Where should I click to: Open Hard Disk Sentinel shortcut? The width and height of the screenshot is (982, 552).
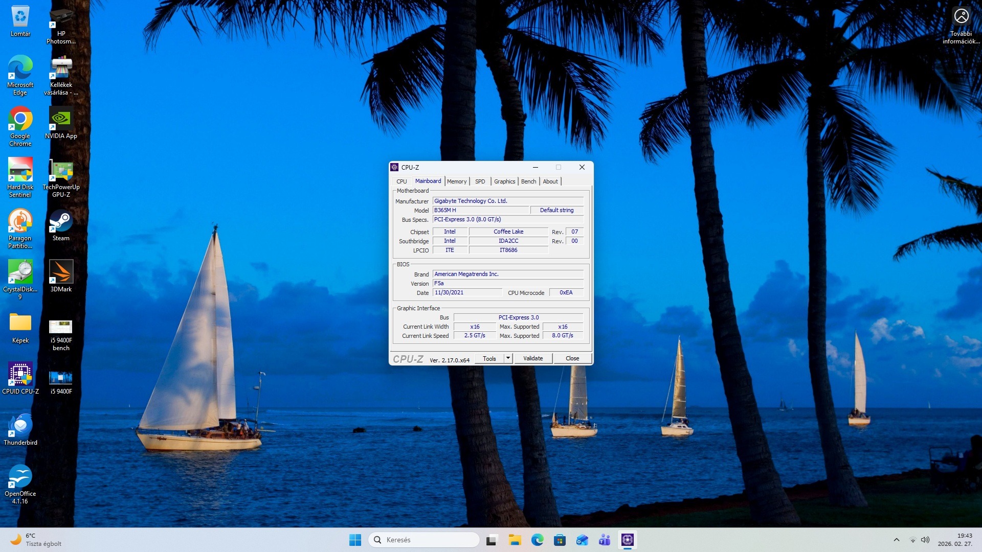point(20,171)
